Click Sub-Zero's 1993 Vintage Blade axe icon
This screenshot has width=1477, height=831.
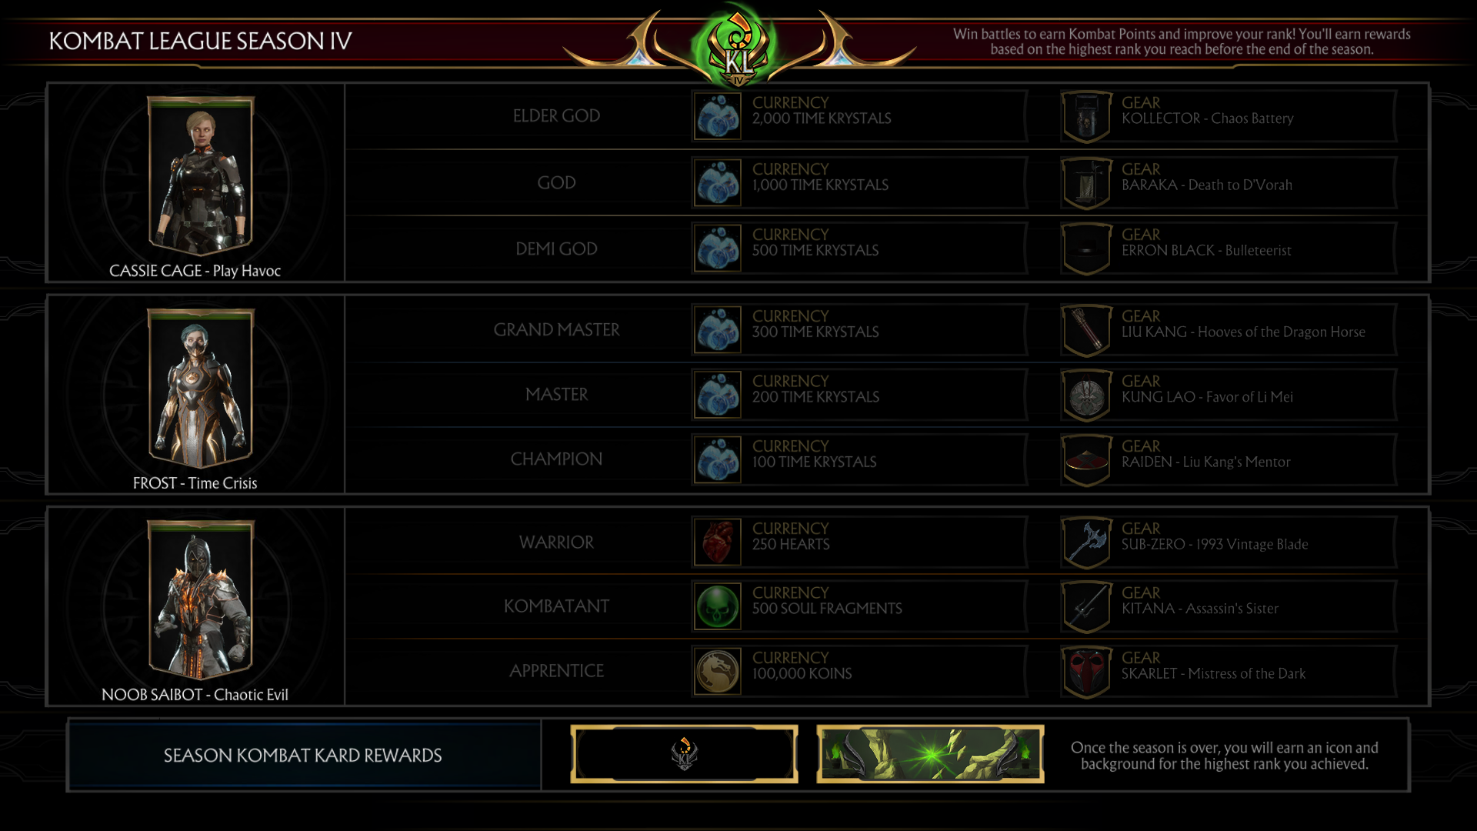tap(1087, 542)
